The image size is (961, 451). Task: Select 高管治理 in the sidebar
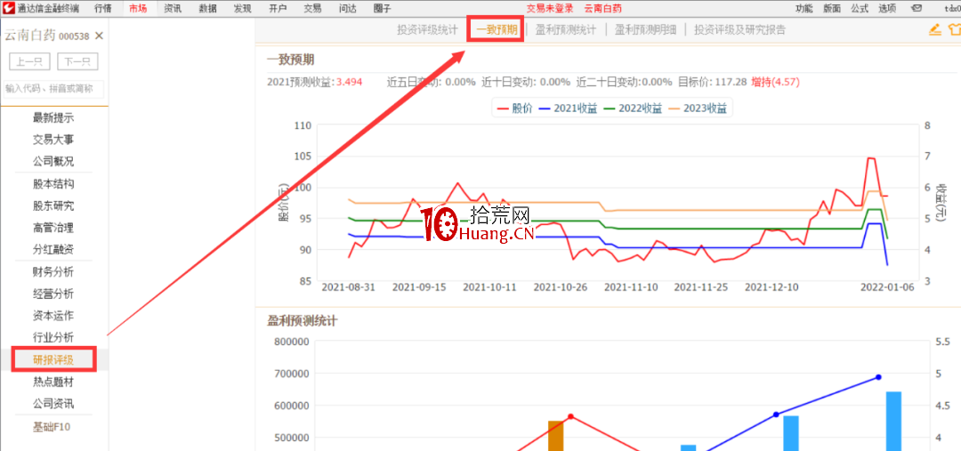point(53,228)
